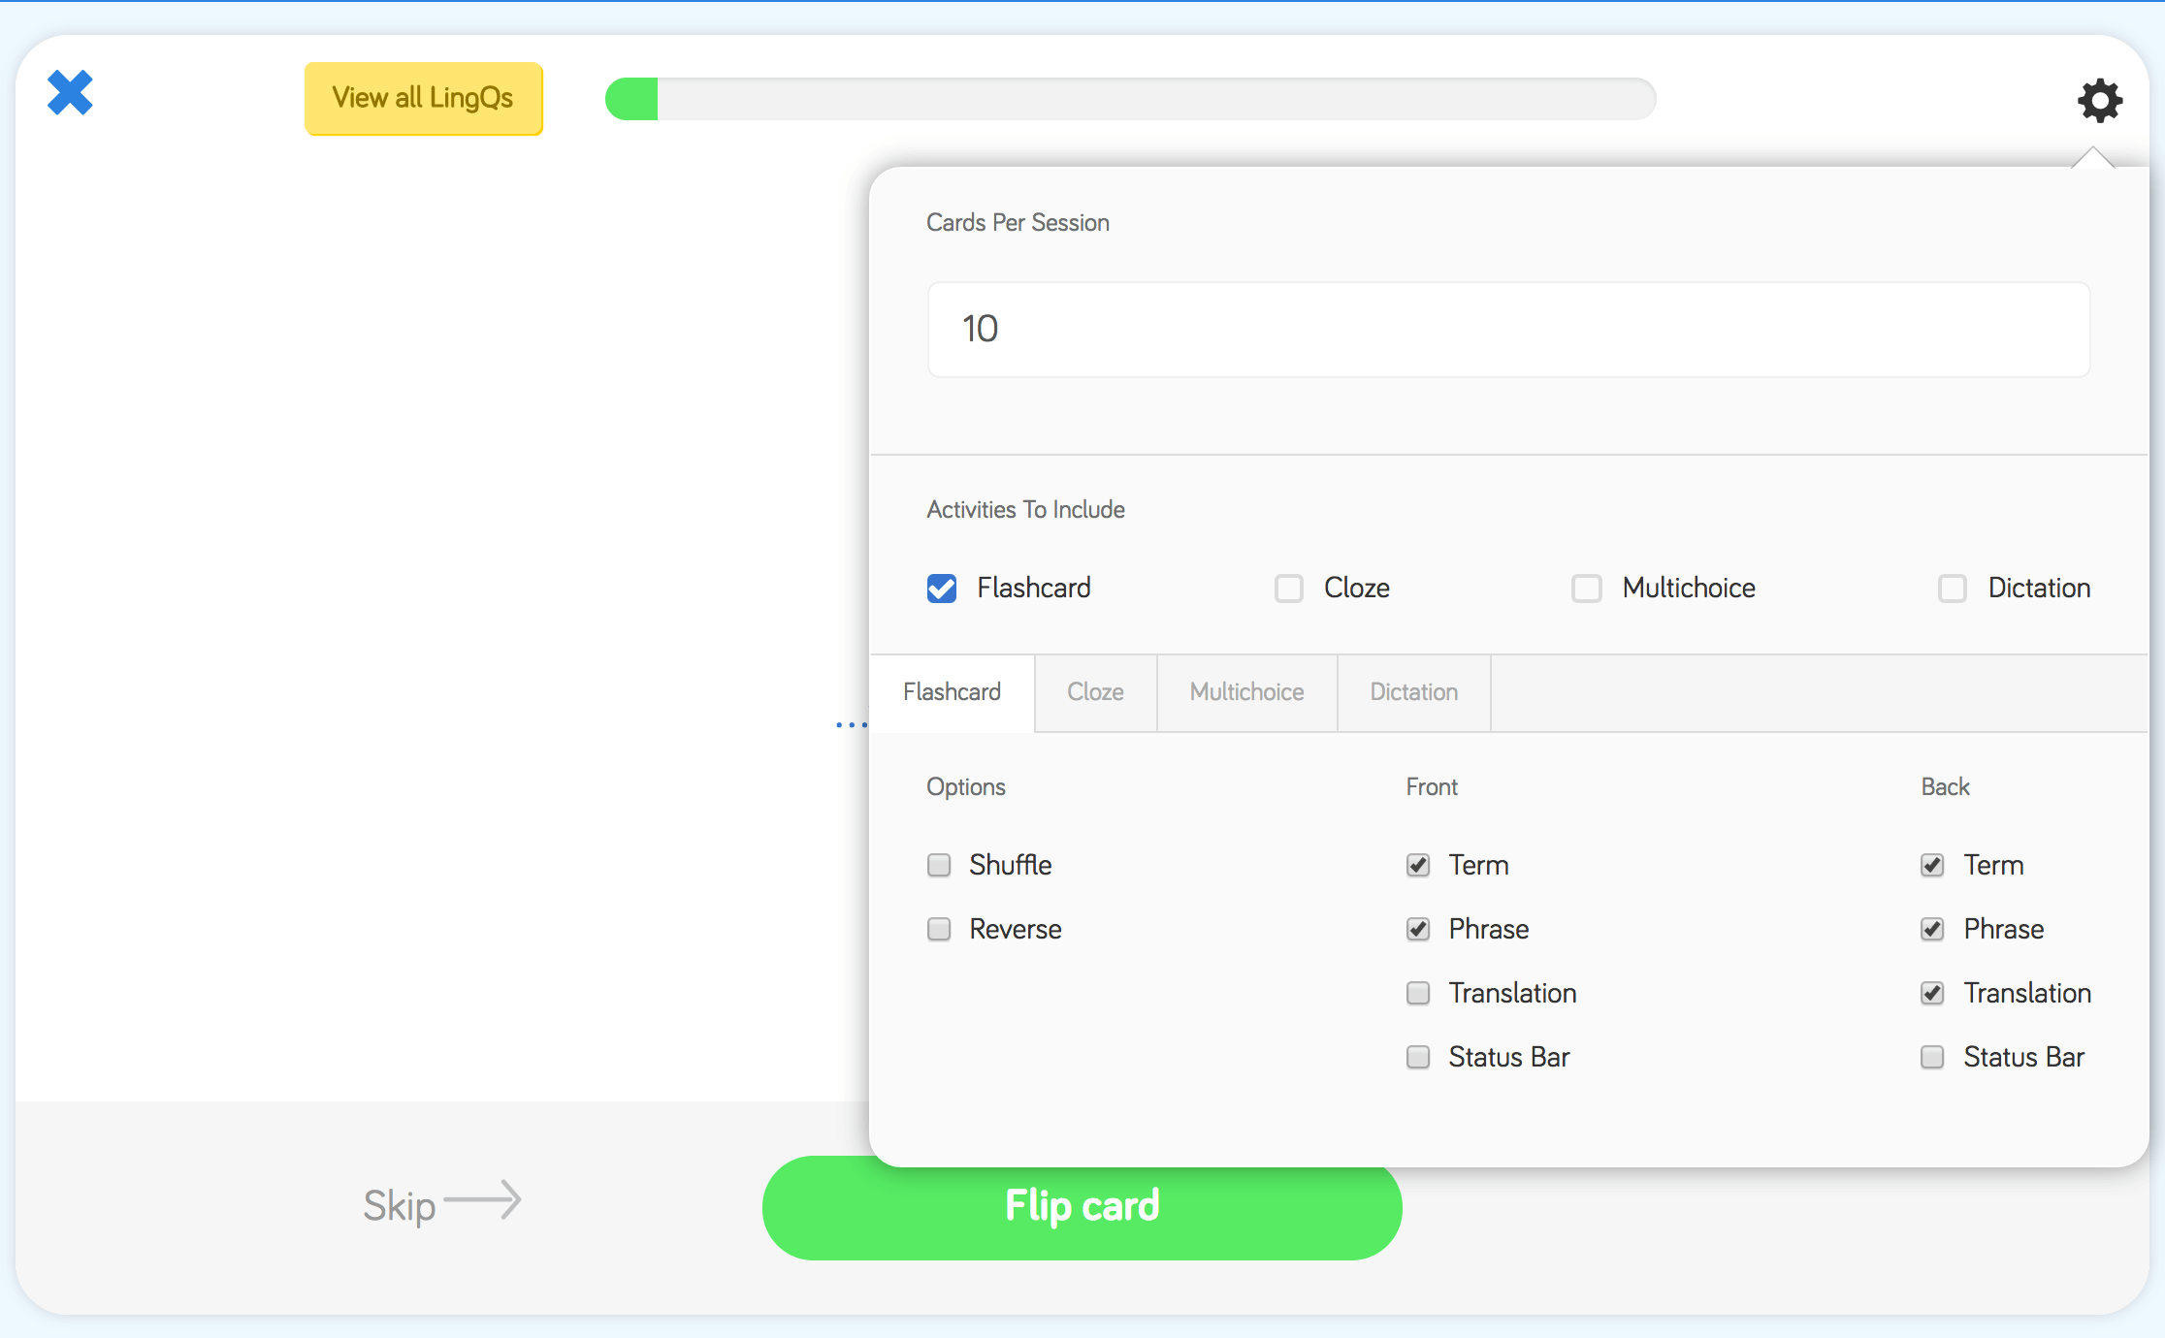Switch to the Multichoice settings tab
This screenshot has height=1338, width=2165.
click(1246, 692)
